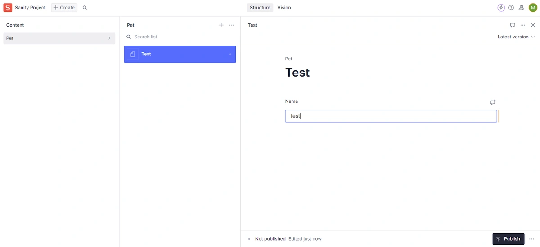Open the lightning bolt activity icon
Image resolution: width=540 pixels, height=247 pixels.
(x=501, y=8)
